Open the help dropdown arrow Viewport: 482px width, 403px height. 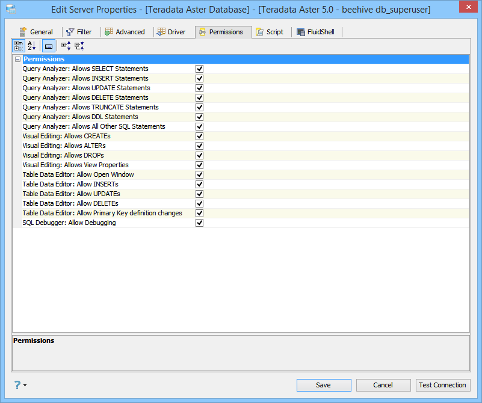point(25,385)
